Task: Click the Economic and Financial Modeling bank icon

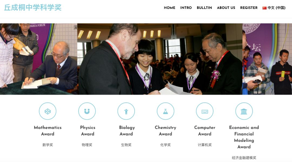Action: tap(244, 111)
